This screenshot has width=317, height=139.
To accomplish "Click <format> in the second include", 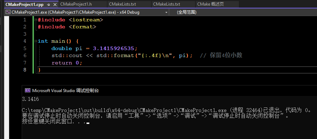I will tap(82, 27).
